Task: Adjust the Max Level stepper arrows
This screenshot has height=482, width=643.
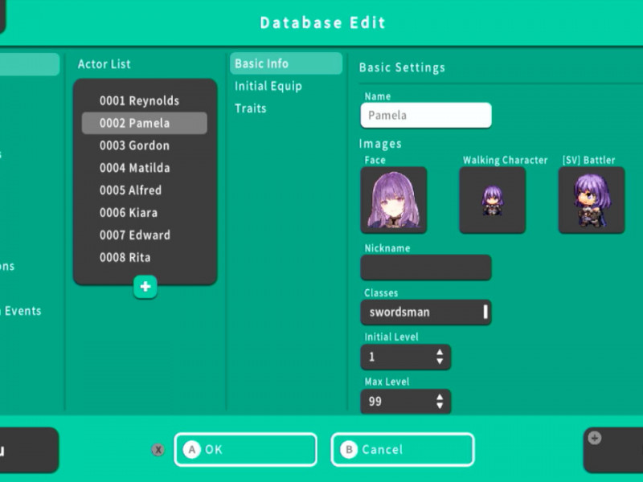Action: (440, 401)
